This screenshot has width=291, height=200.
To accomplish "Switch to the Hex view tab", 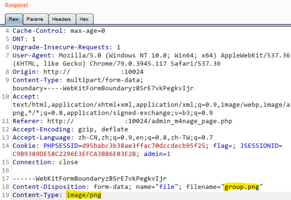I will click(84, 19).
